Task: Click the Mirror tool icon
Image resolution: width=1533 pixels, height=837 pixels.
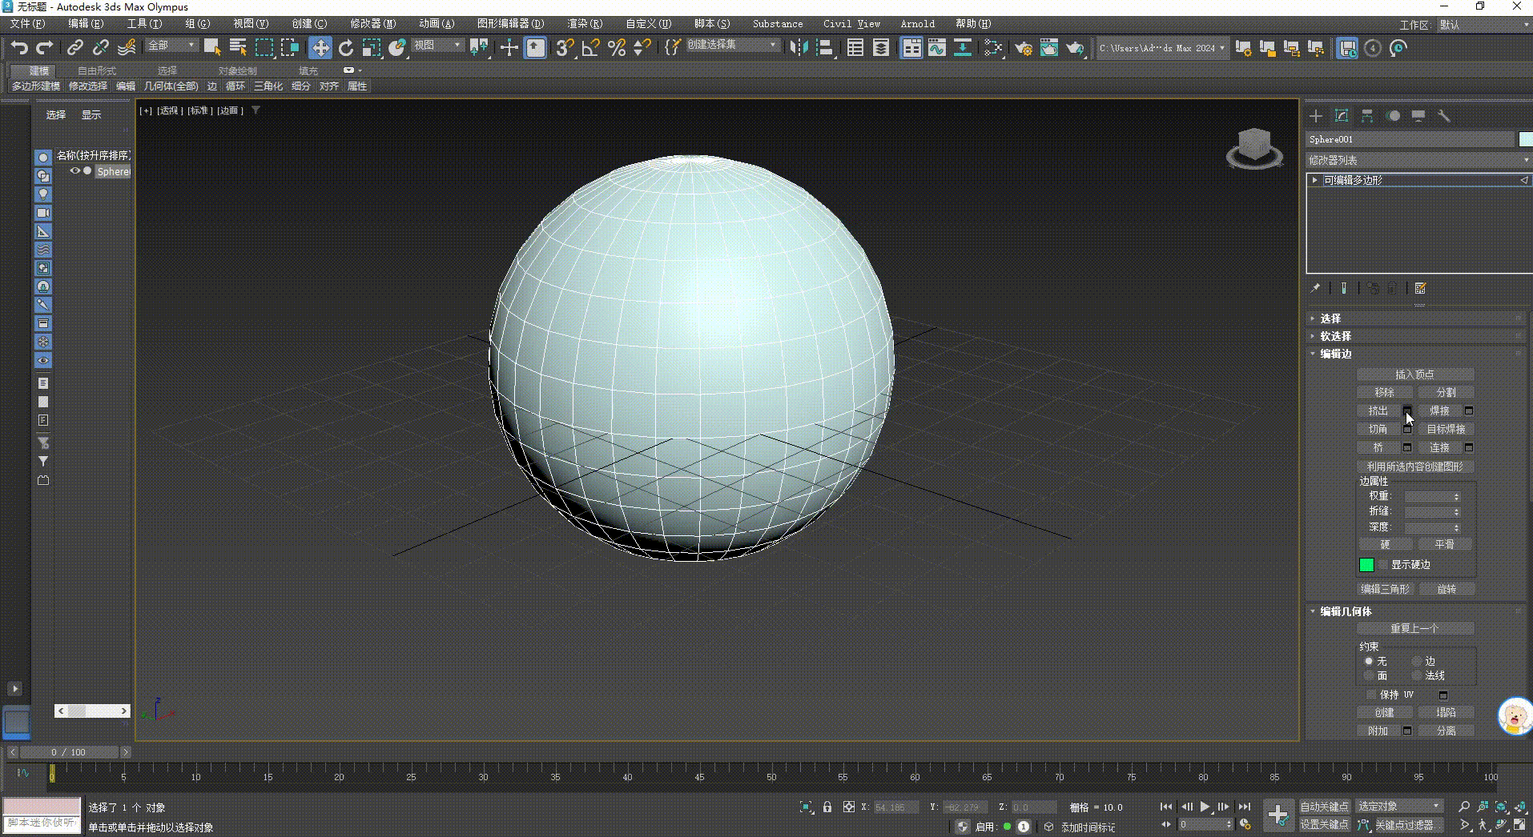Action: pyautogui.click(x=799, y=47)
